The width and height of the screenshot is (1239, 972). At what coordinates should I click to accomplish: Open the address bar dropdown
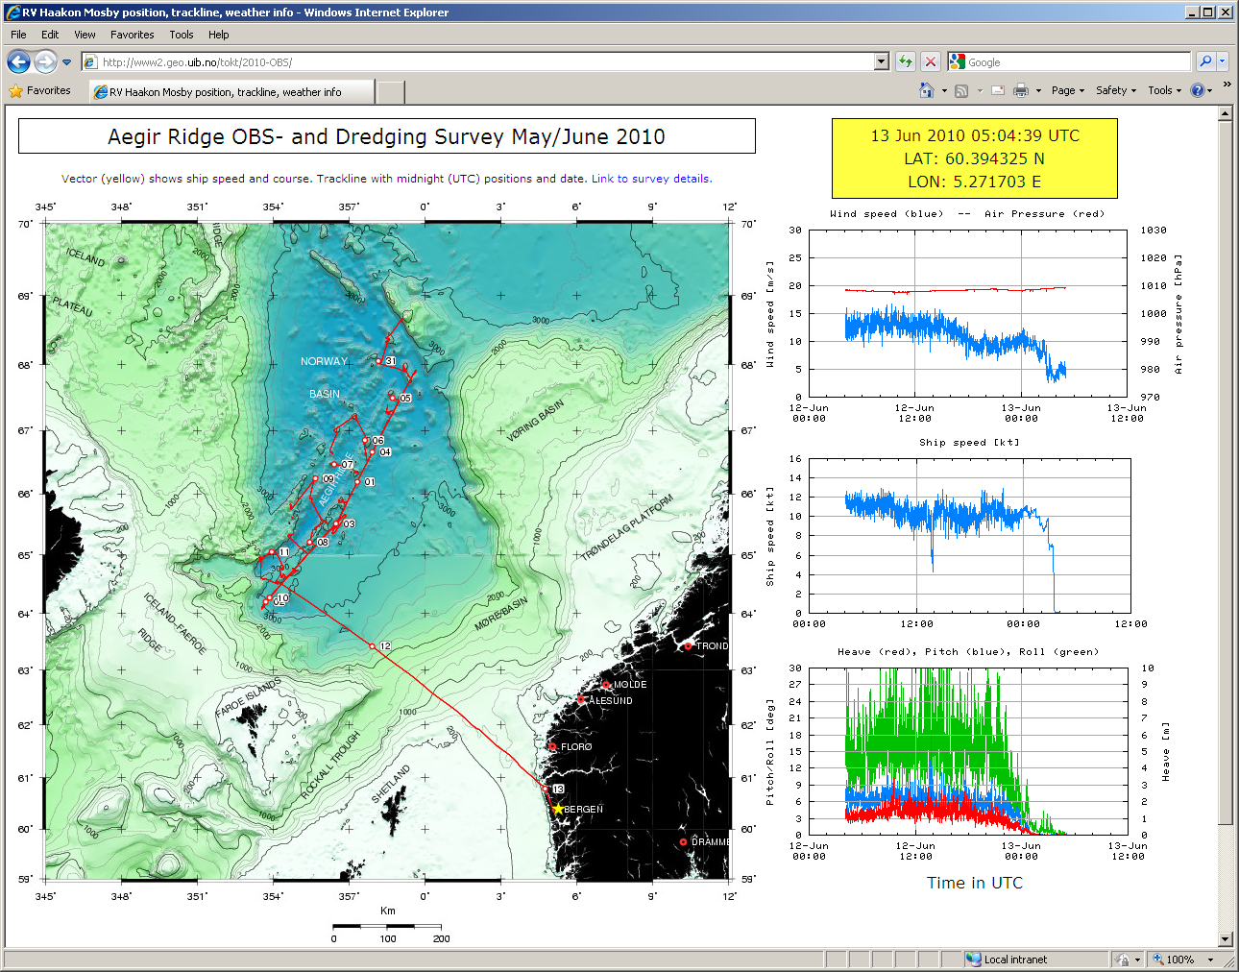click(882, 61)
